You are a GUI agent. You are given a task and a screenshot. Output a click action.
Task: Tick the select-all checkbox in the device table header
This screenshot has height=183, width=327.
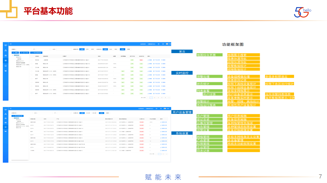pos(32,56)
